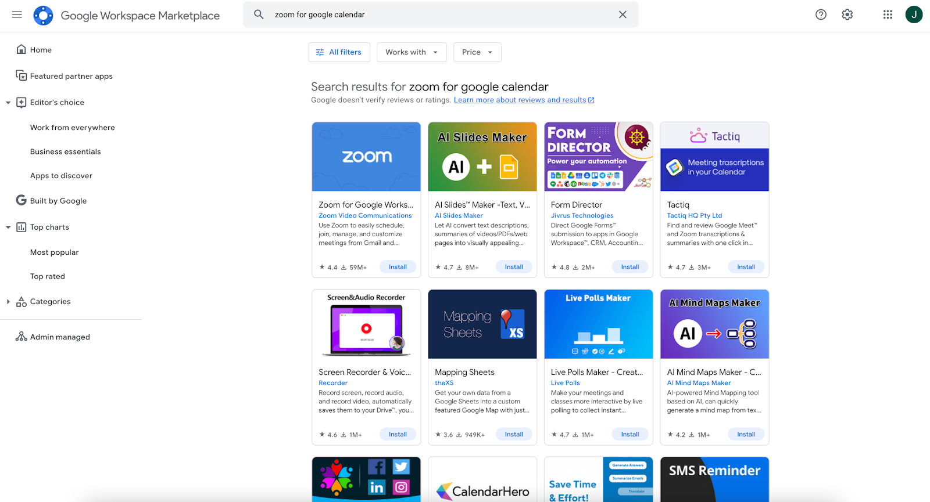Click the Form Director title
930x502 pixels.
pos(577,205)
